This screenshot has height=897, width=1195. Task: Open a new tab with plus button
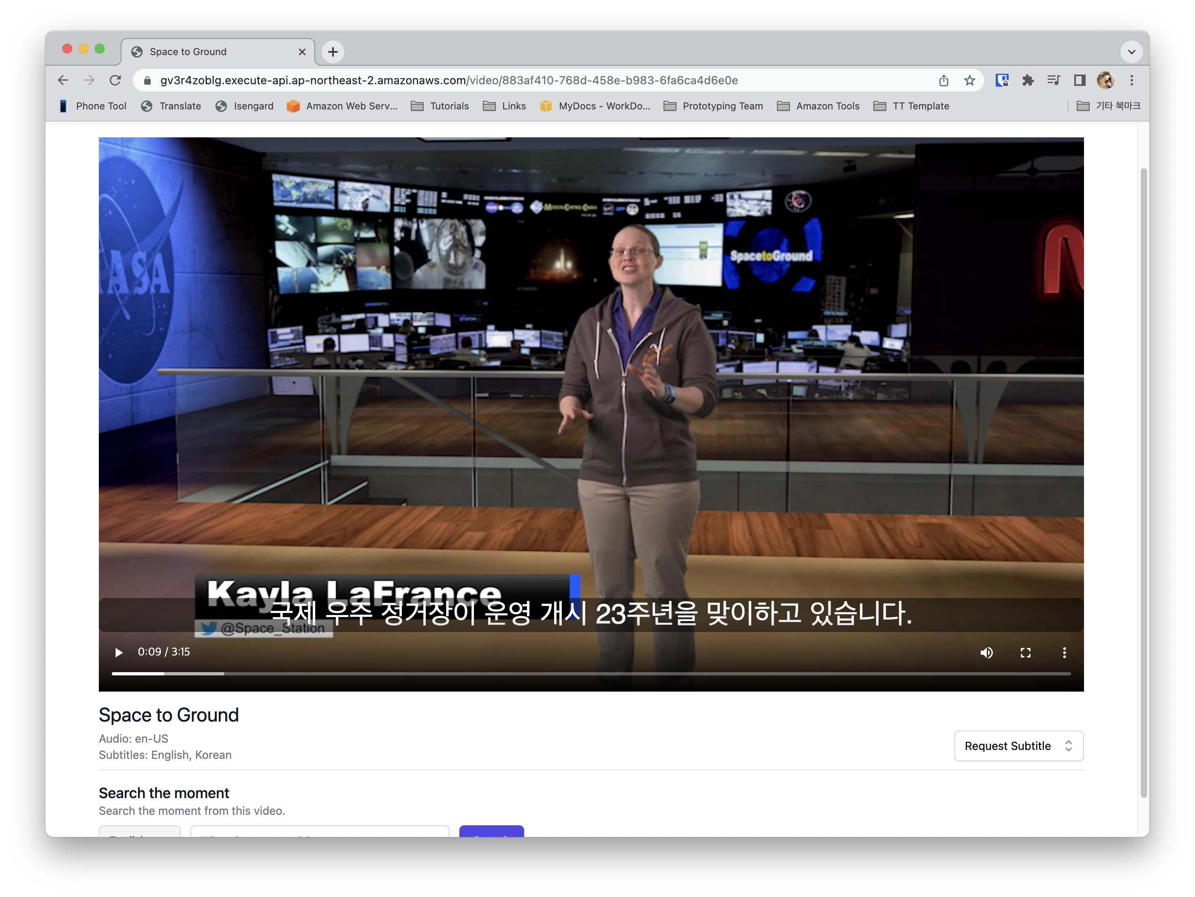[333, 52]
